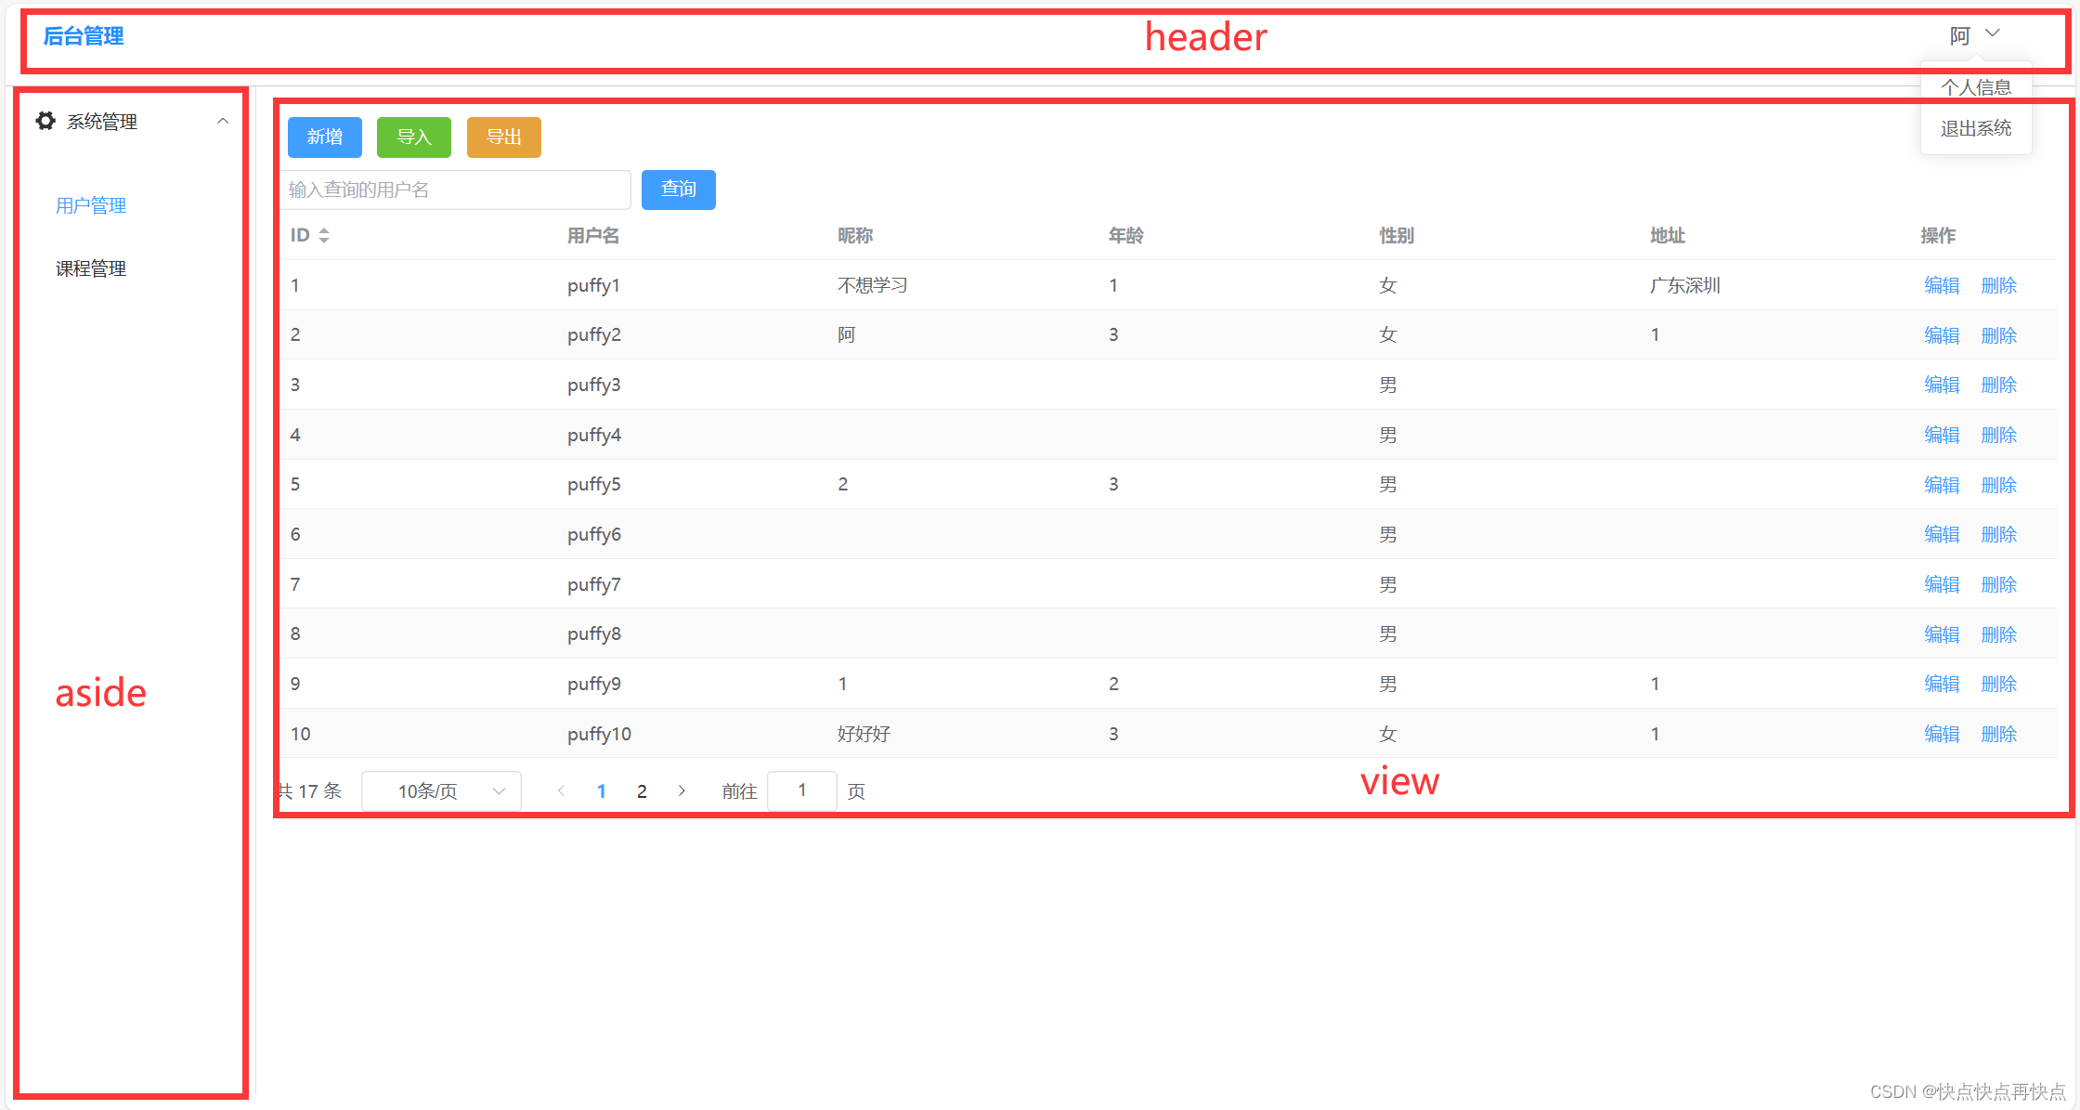Choose 个人信息 from the user menu
The width and height of the screenshot is (2080, 1110).
(1976, 87)
